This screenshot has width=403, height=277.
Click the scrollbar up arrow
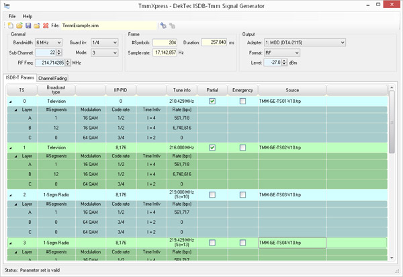pos(392,87)
